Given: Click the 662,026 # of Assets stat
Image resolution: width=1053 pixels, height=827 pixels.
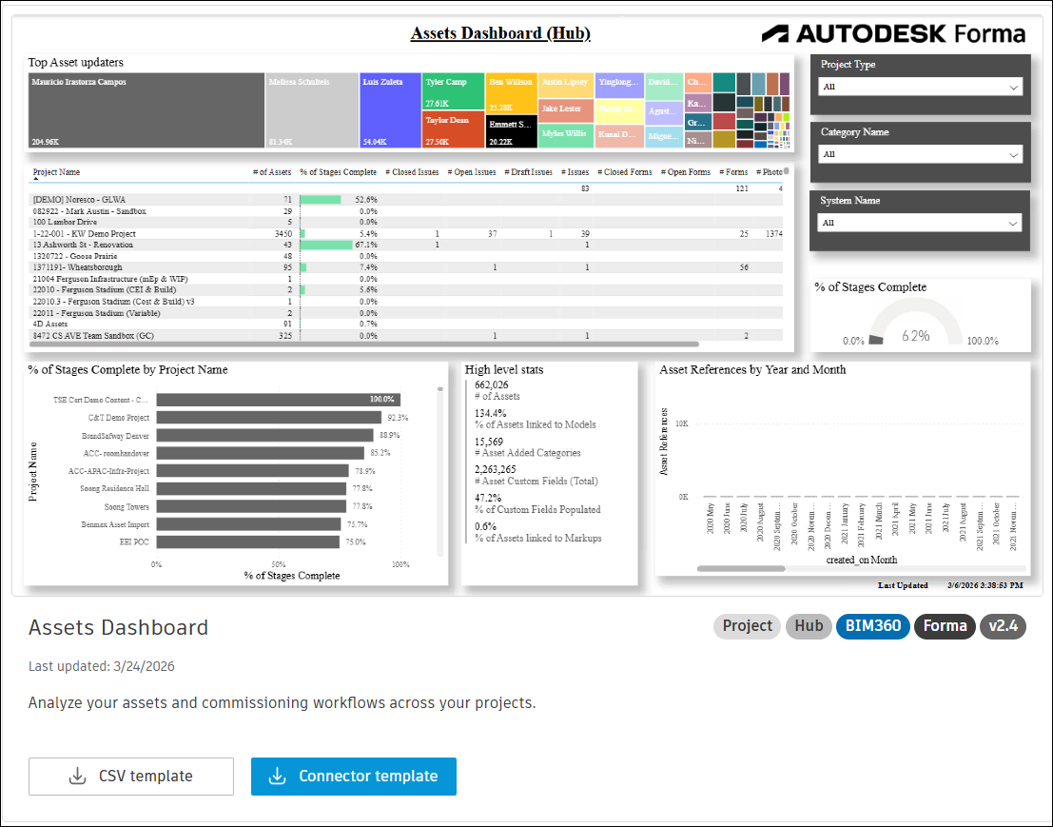Looking at the screenshot, I should [x=497, y=390].
